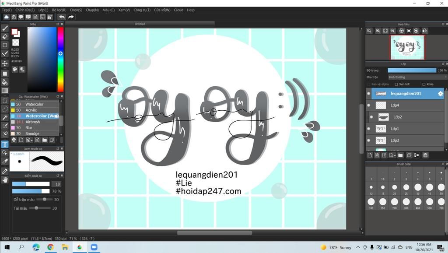The height and width of the screenshot is (253, 448).
Task: Open the Lớp(L) menu
Action: click(x=43, y=10)
